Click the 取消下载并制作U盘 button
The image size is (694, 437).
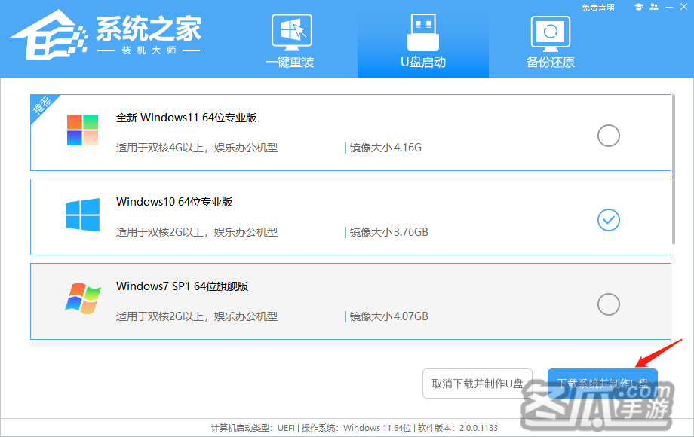478,384
